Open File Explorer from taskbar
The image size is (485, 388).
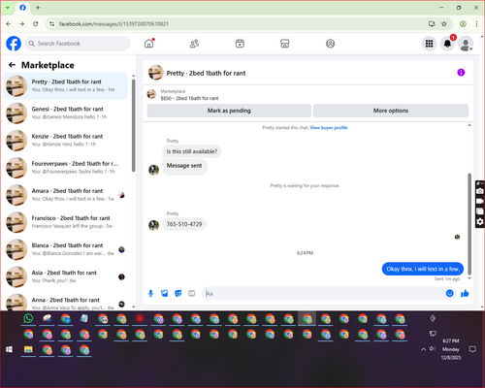tap(28, 350)
